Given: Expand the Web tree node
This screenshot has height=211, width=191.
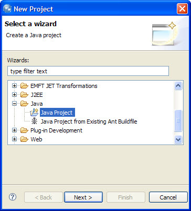Looking at the screenshot, I should click(15, 139).
